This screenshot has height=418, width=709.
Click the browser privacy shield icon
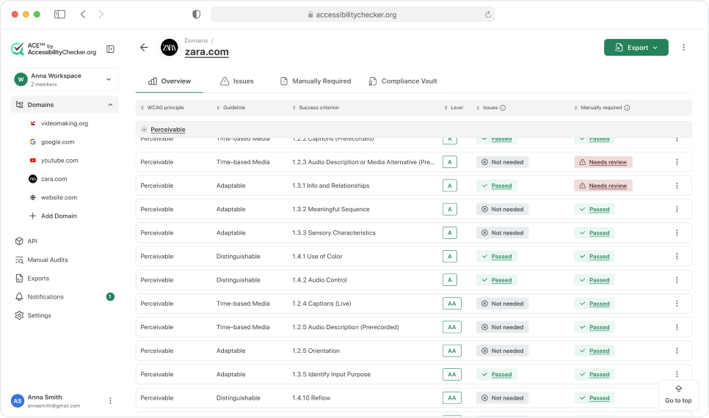(x=196, y=15)
